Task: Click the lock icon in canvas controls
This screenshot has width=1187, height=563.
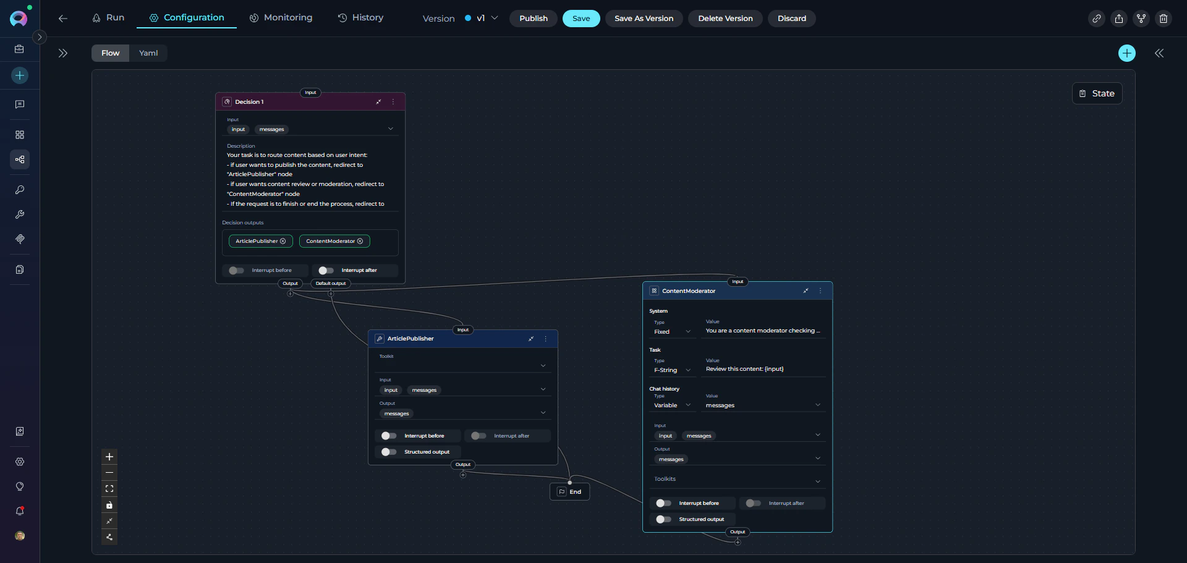Action: (109, 505)
